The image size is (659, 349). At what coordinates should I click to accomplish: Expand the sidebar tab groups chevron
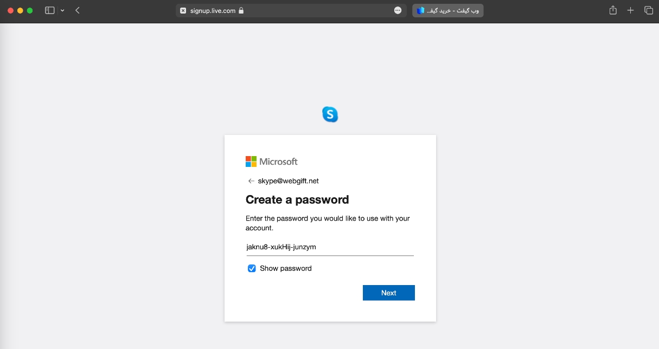pos(62,10)
